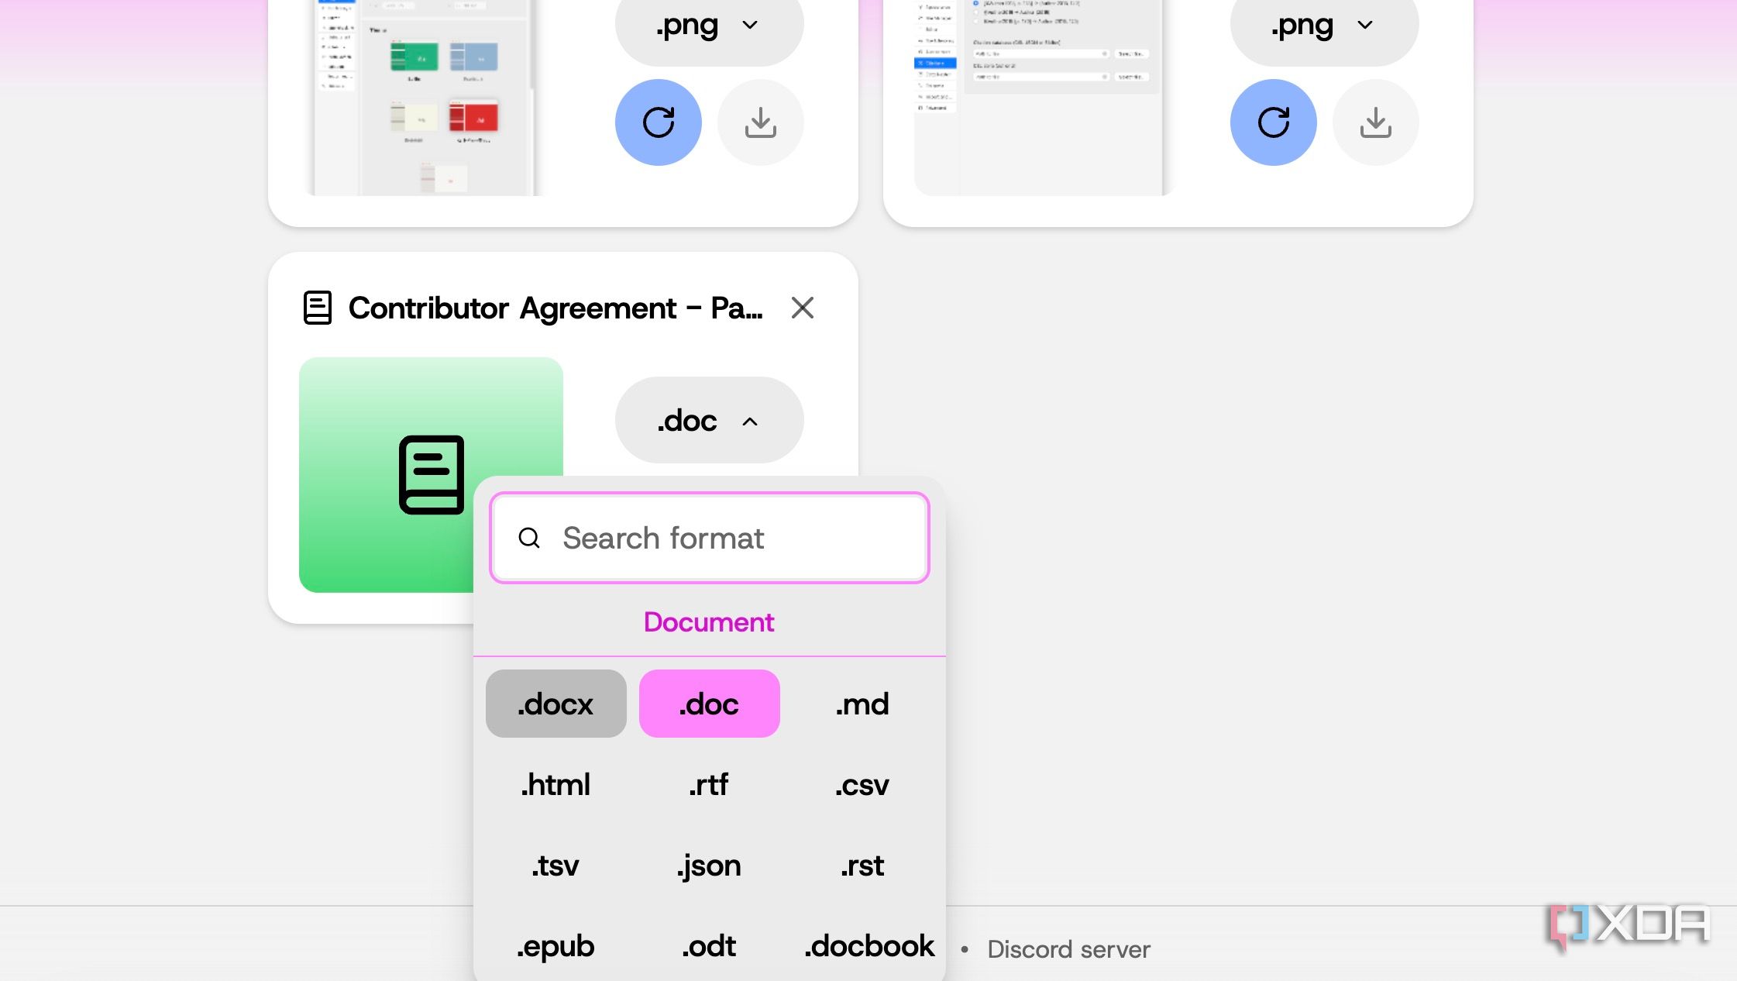Select the .epub format
Image resolution: width=1737 pixels, height=981 pixels.
555,946
